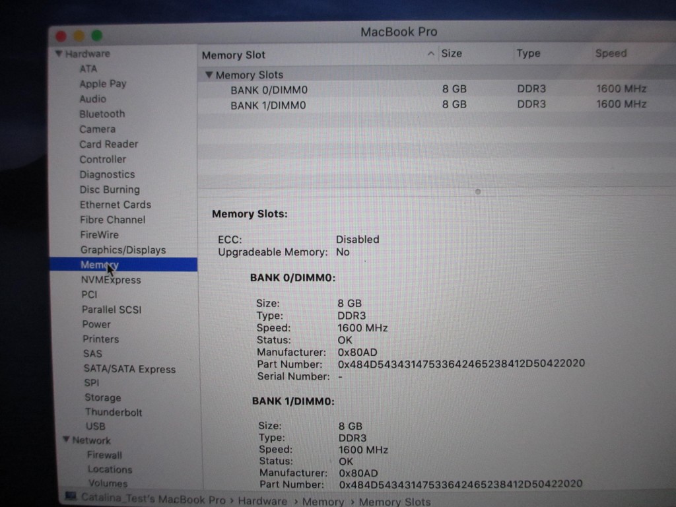This screenshot has height=507, width=676.
Task: Select the BANK 1/DIMM0 table row
Action: click(437, 105)
